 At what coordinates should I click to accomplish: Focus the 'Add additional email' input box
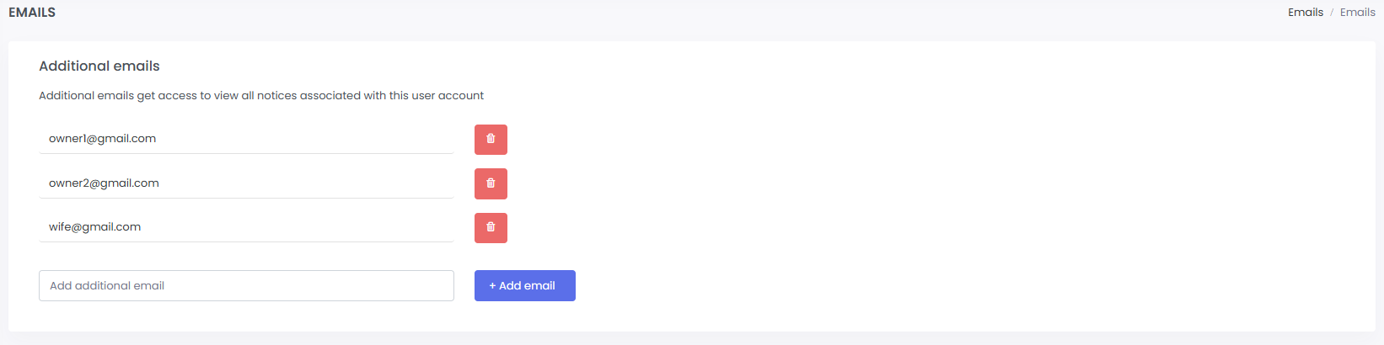(246, 285)
